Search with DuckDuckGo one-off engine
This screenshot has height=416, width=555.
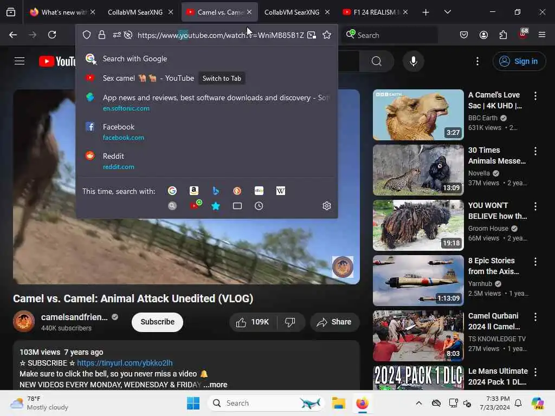237,191
